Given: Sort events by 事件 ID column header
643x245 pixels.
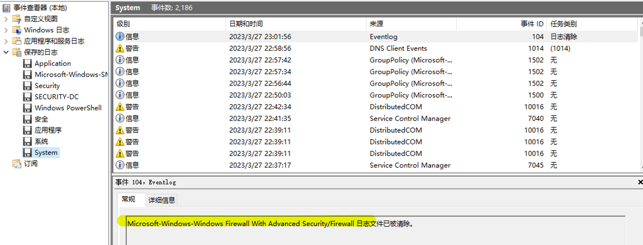Looking at the screenshot, I should [x=532, y=24].
